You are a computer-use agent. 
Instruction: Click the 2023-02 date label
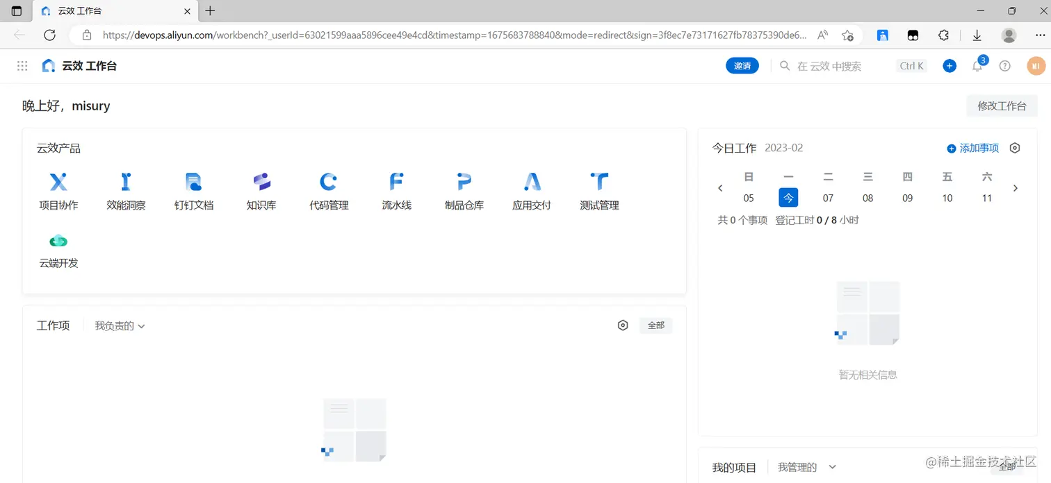point(783,148)
